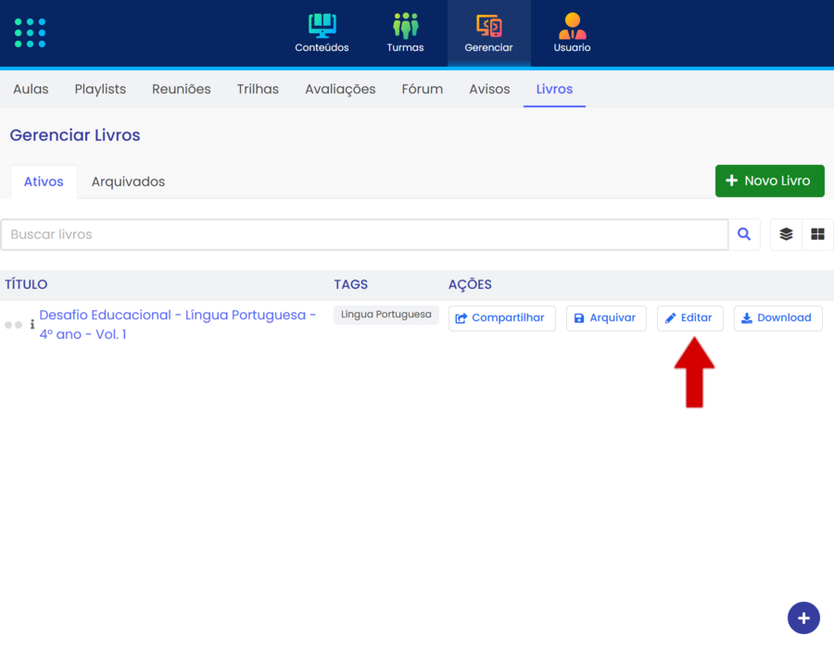Screen dimensions: 834x648
Task: Click Compartilhar to share the book
Action: [501, 318]
